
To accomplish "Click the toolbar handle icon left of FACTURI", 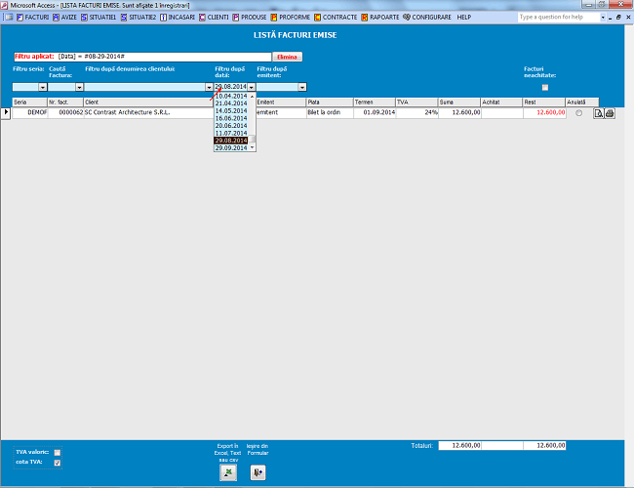I will click(8, 18).
